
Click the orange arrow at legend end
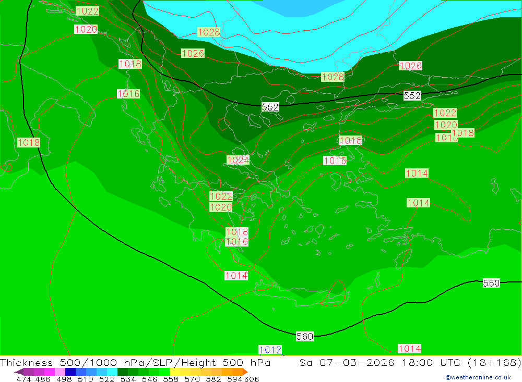coord(245,372)
